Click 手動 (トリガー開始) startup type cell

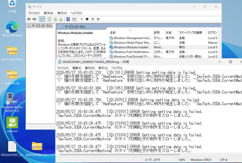point(190,56)
